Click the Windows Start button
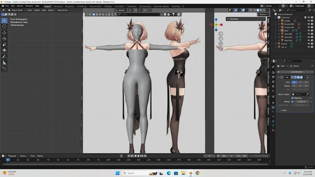 pyautogui.click(x=118, y=173)
